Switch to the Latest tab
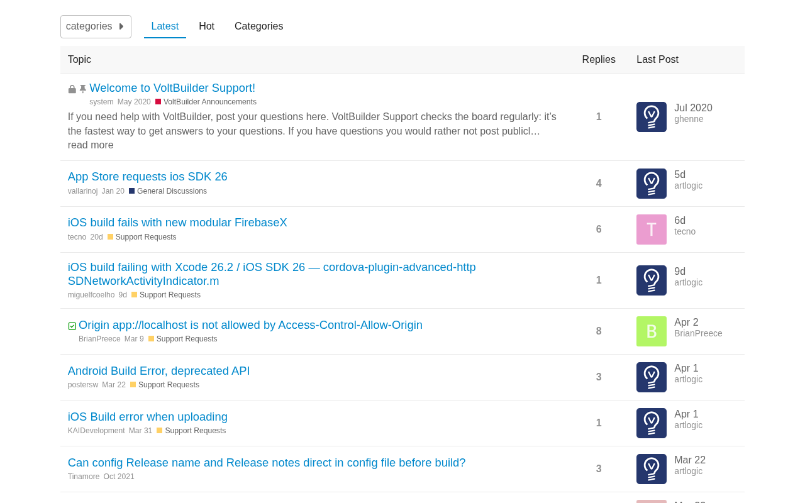The width and height of the screenshot is (805, 503). pyautogui.click(x=165, y=26)
